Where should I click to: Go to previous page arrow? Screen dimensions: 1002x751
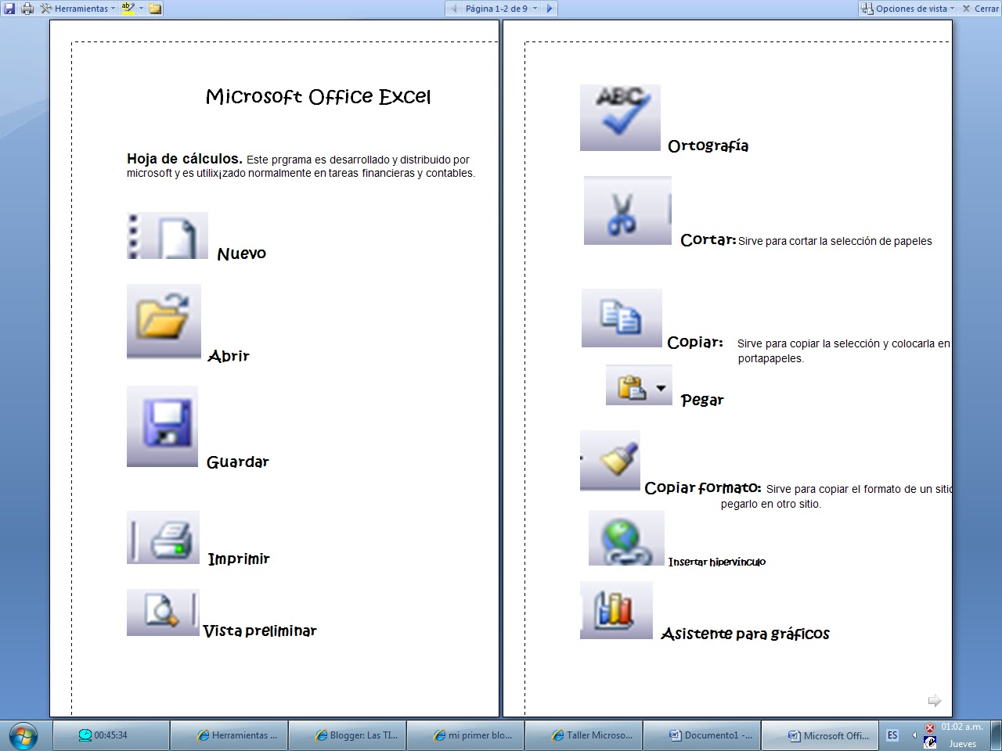pyautogui.click(x=453, y=9)
